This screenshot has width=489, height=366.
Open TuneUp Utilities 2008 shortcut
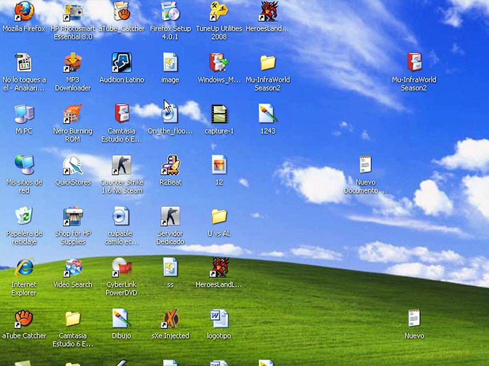point(219,11)
